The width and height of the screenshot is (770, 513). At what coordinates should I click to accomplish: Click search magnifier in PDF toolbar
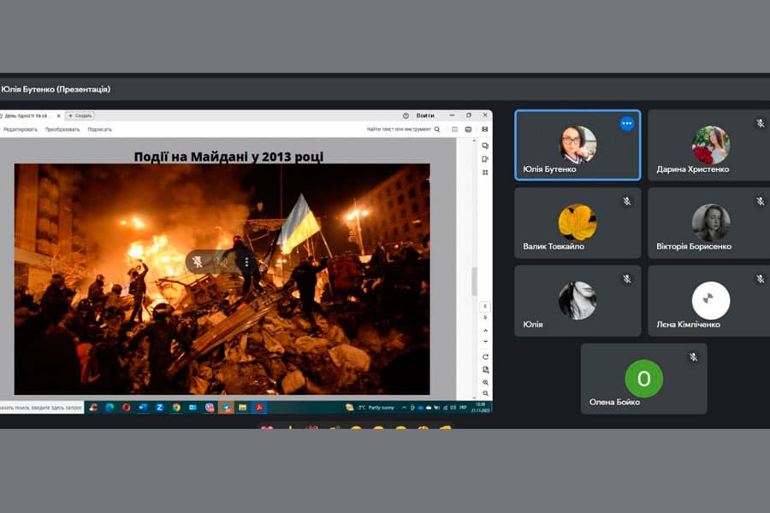pyautogui.click(x=437, y=130)
